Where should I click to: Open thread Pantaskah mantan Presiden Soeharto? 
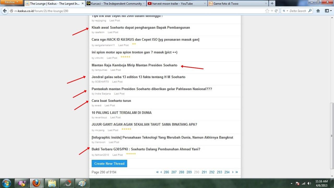(x=152, y=89)
